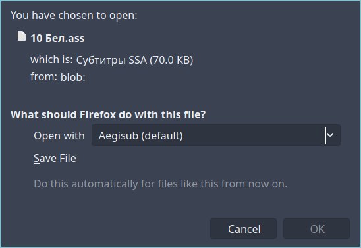Click the 'You have chosen to open:' text
Image resolution: width=361 pixels, height=248 pixels.
point(74,16)
